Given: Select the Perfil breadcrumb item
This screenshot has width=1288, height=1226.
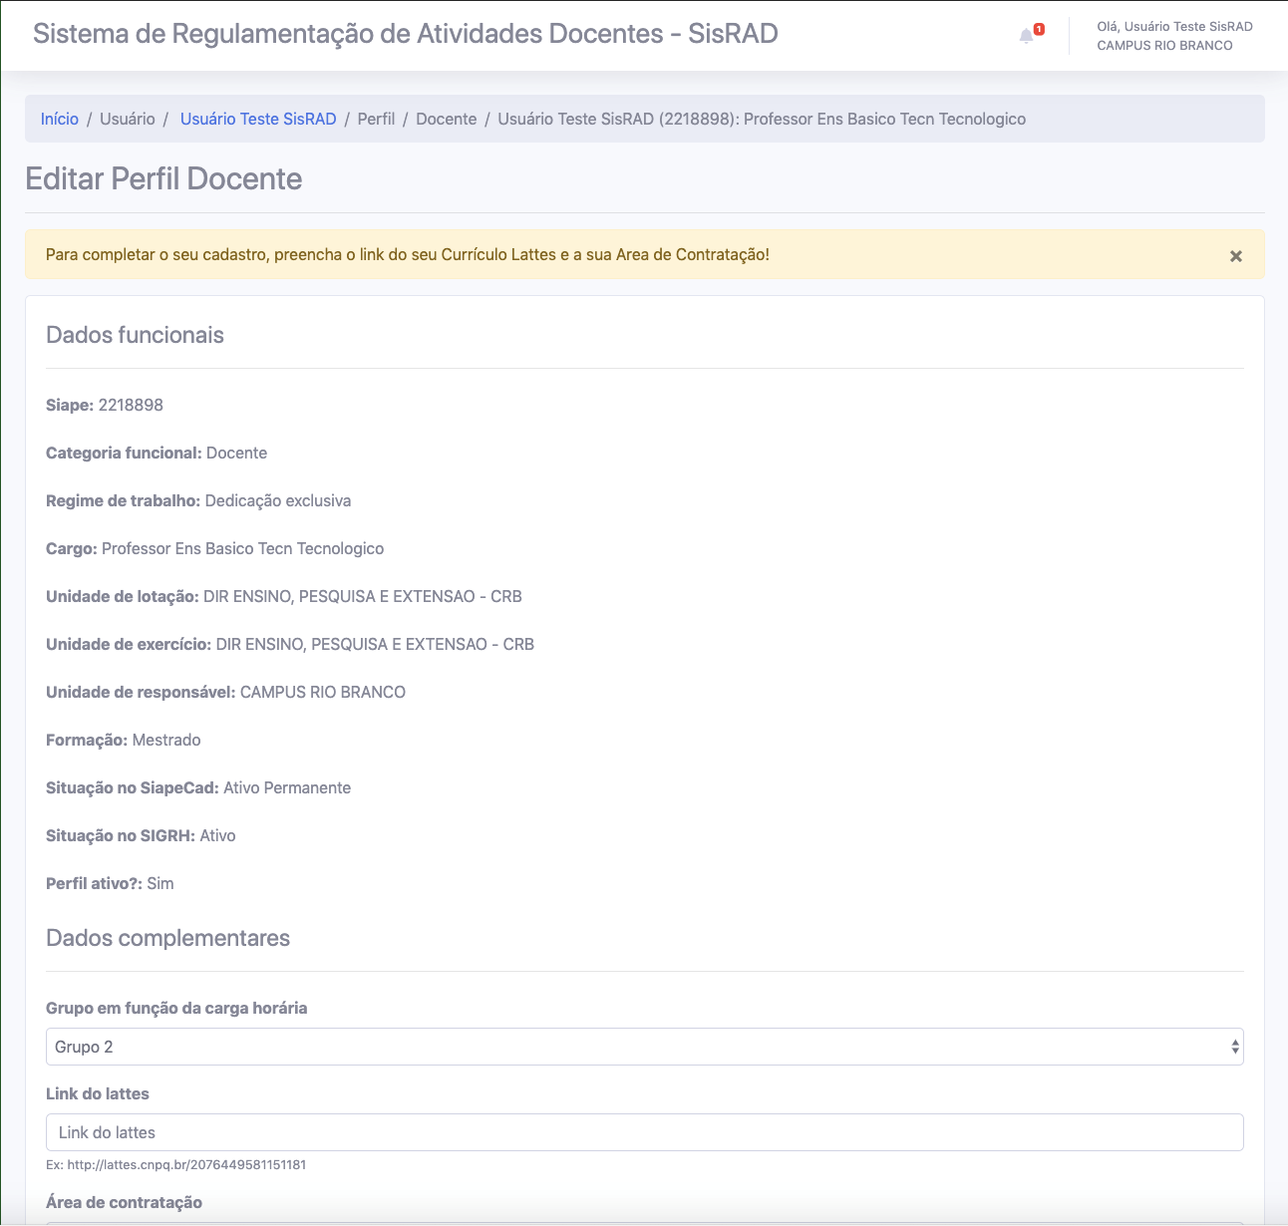Looking at the screenshot, I should coord(376,119).
